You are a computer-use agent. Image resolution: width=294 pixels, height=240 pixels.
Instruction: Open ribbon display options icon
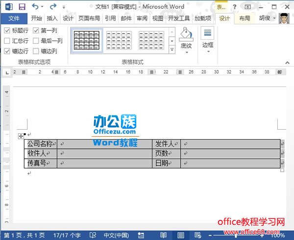point(247,7)
